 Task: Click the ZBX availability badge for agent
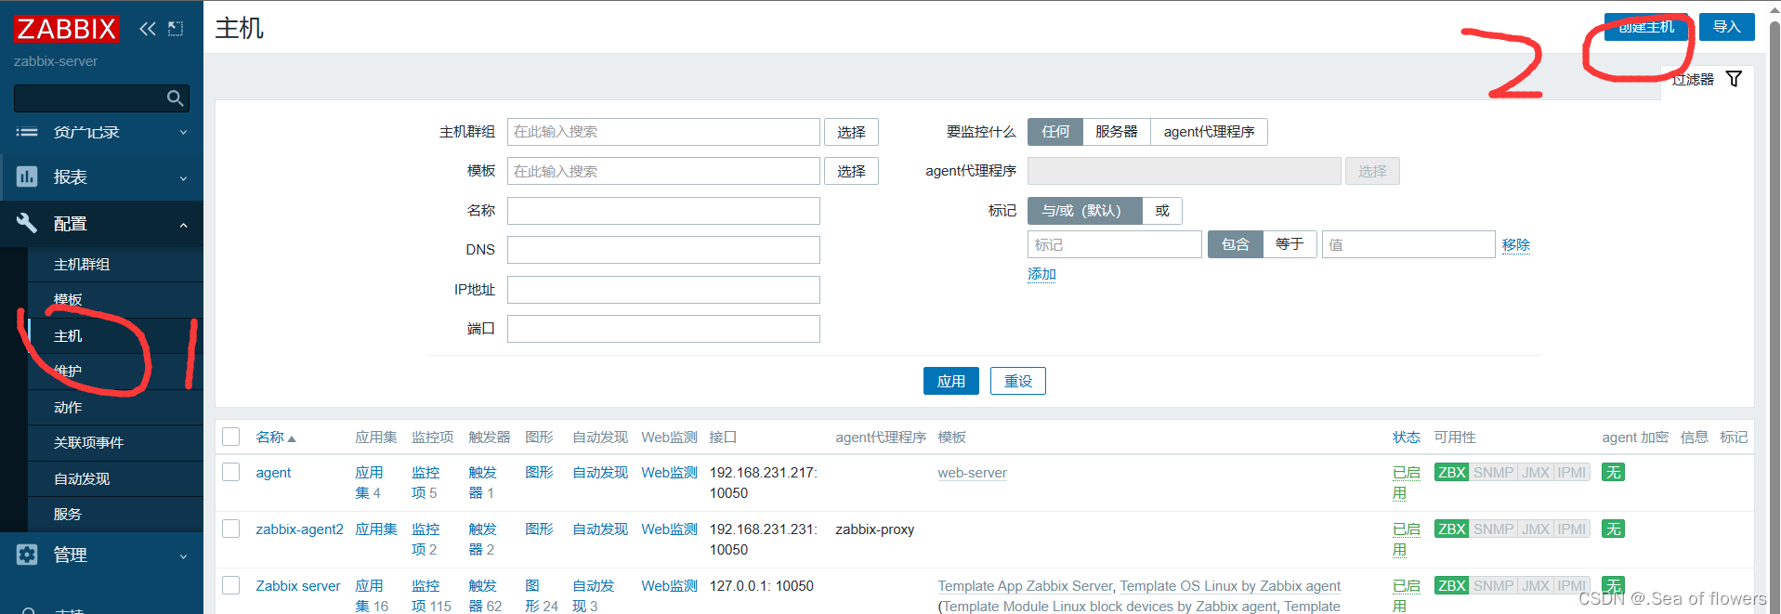(1451, 473)
